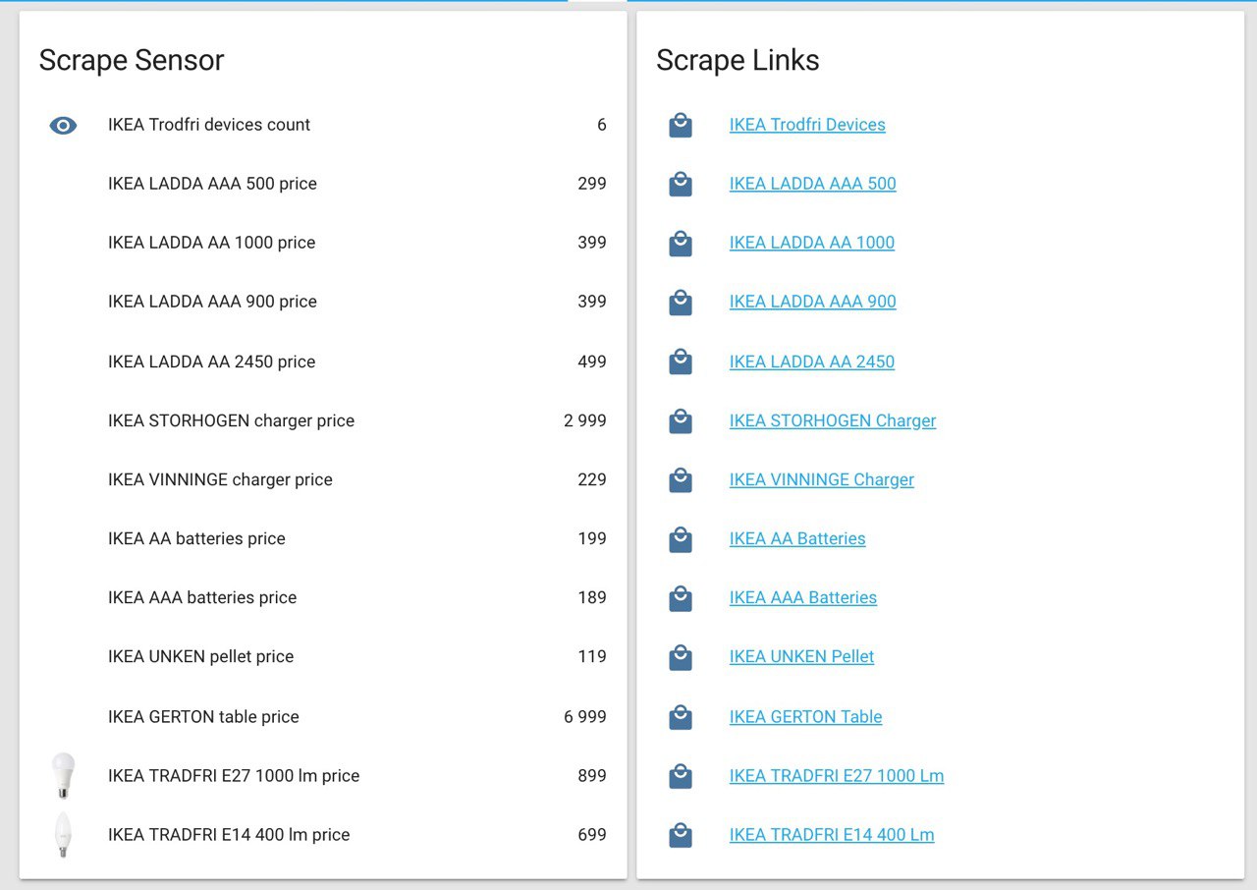The image size is (1257, 890).
Task: Select the IKEA UNKEN pellet price label
Action: 201,656
